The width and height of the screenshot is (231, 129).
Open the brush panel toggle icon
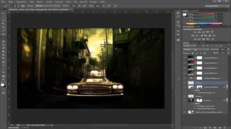tap(23, 6)
